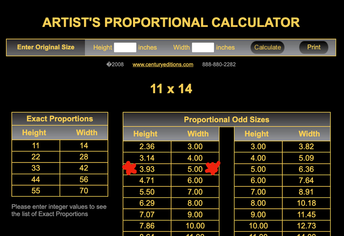Select the 10.18 width cell

point(306,203)
